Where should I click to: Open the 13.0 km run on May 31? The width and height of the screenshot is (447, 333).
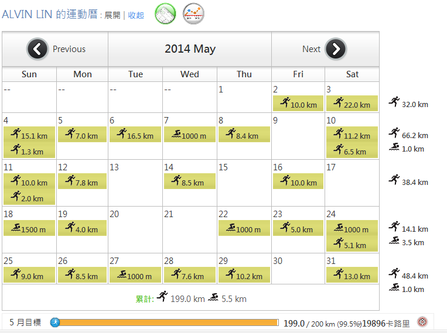352,276
